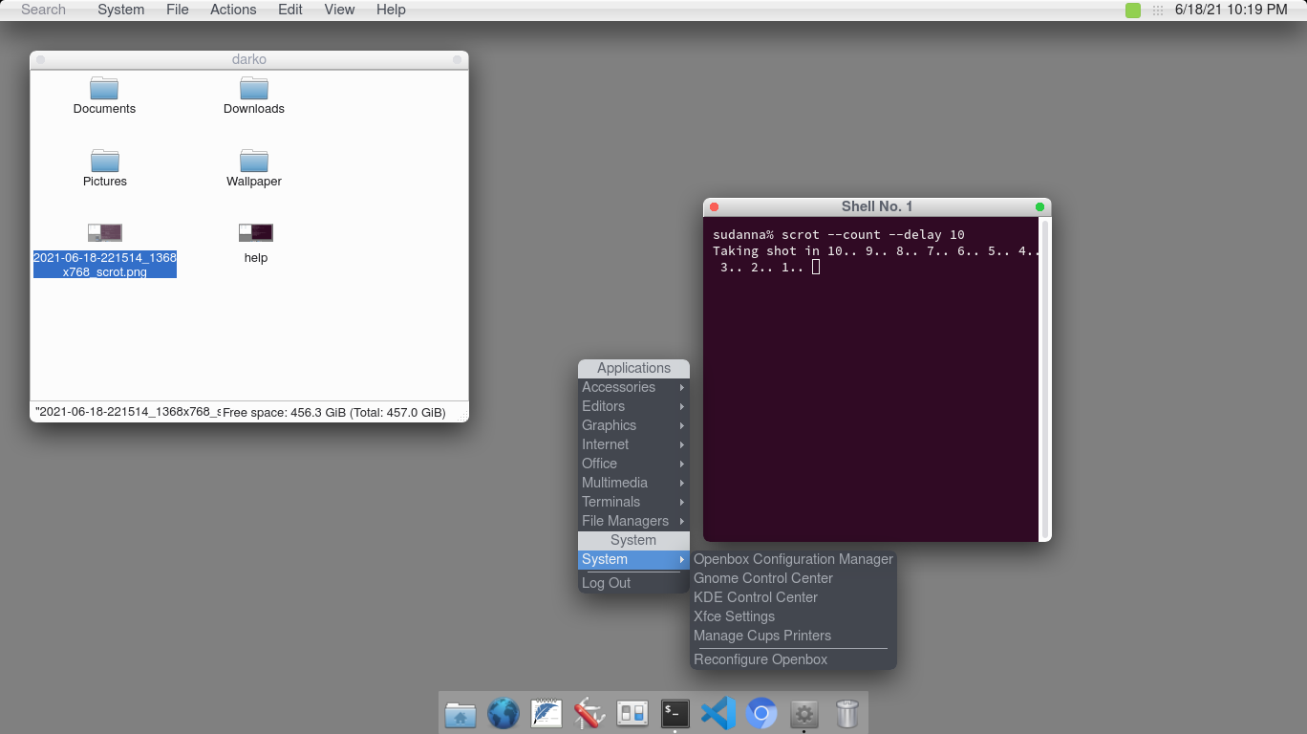1307x734 pixels.
Task: Open the Actions menu in the menu bar
Action: pyautogui.click(x=232, y=10)
